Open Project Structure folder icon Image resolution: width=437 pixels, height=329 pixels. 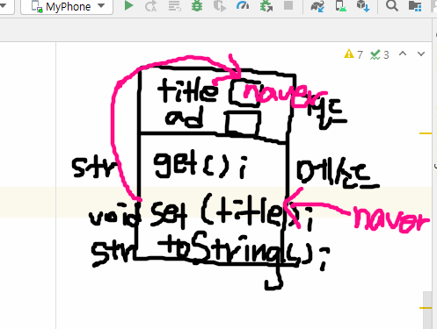415,6
